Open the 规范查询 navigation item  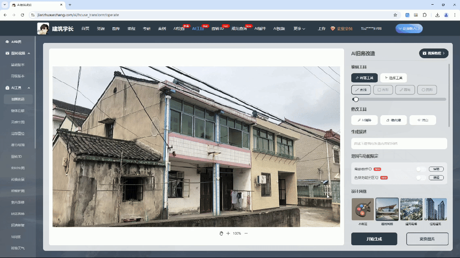239,28
